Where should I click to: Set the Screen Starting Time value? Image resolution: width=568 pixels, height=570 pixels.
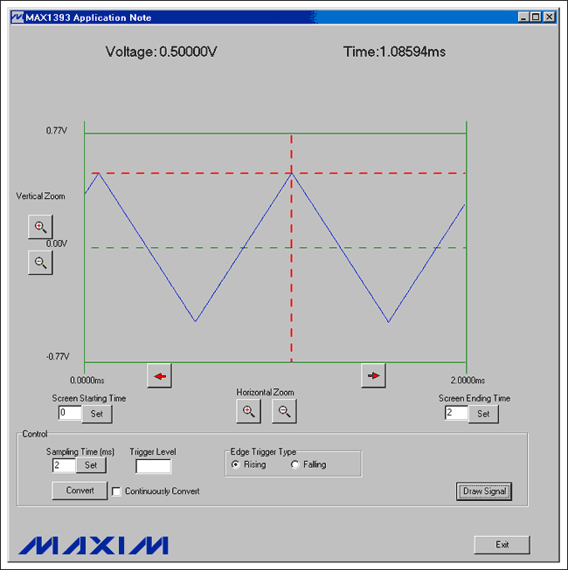97,414
